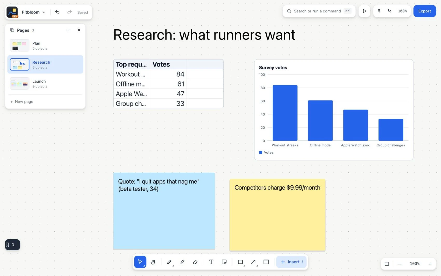Click the Fitbloom app logo
This screenshot has width=441, height=276.
tap(12, 12)
